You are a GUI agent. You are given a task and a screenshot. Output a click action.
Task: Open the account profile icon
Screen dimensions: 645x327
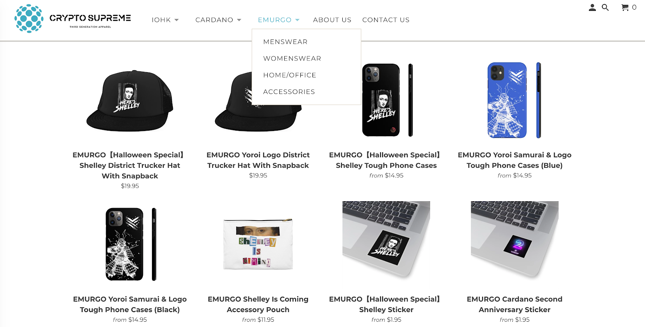[592, 8]
